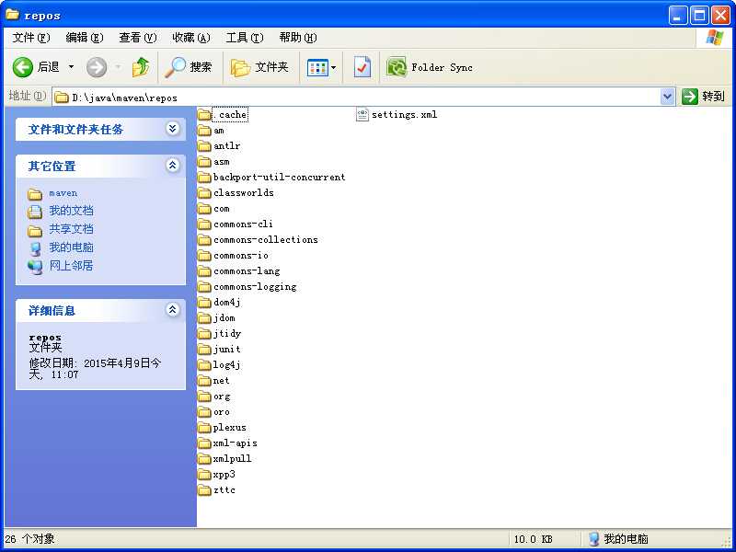The width and height of the screenshot is (736, 552).
Task: Select the commons-logging folder icon
Action: [x=204, y=287]
